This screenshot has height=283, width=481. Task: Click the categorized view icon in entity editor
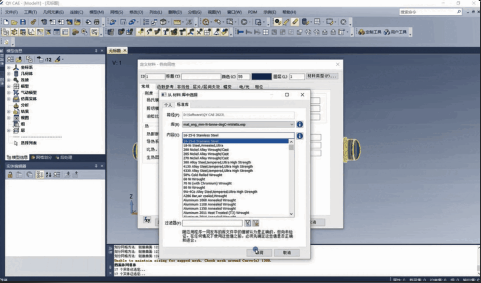pos(39,175)
